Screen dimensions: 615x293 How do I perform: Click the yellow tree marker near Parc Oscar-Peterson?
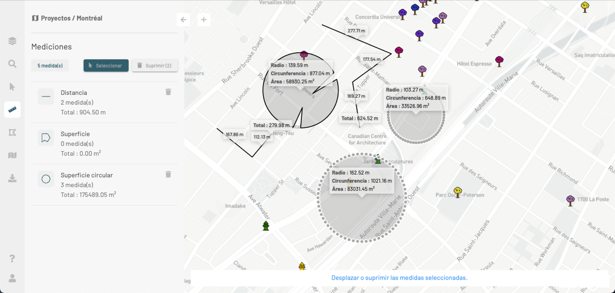pyautogui.click(x=458, y=192)
